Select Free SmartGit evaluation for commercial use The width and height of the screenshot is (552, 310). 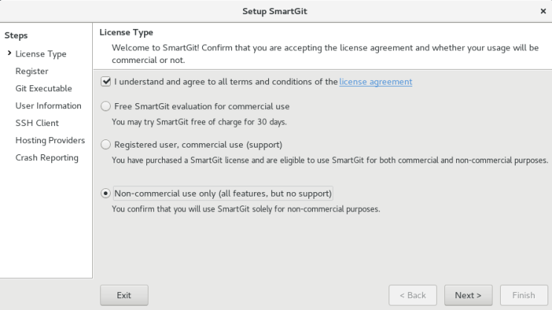(x=105, y=106)
